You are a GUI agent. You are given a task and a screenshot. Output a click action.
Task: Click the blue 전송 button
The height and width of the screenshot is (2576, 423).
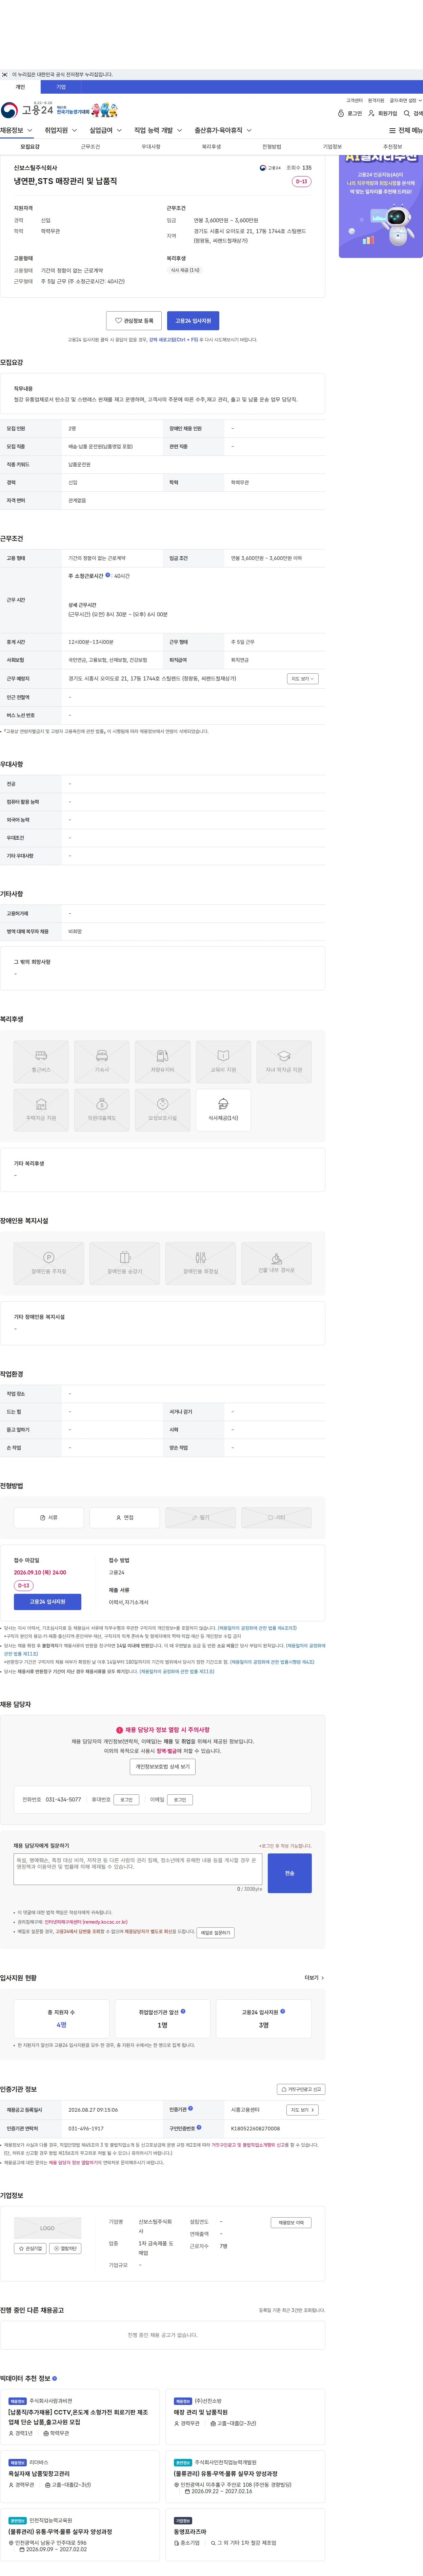(289, 1873)
